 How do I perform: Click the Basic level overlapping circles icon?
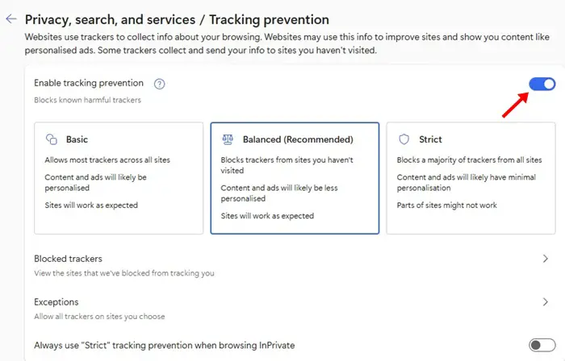click(52, 139)
